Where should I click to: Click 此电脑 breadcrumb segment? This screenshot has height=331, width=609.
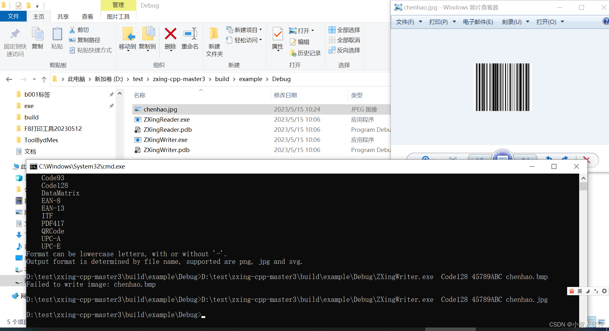[x=76, y=79]
